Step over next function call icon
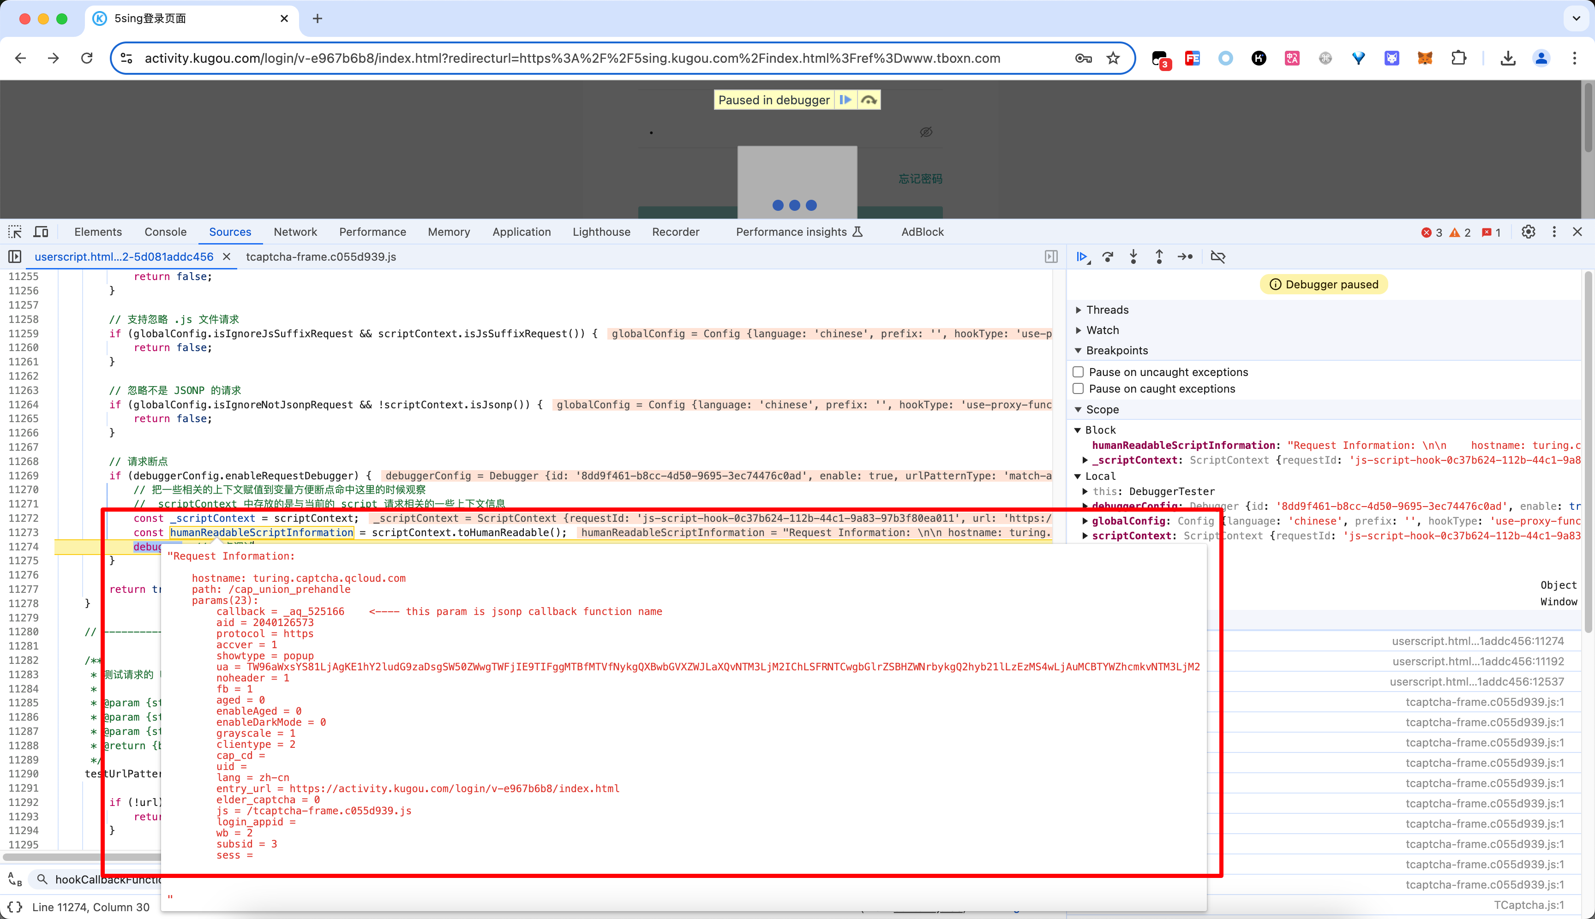This screenshot has width=1595, height=919. click(1108, 257)
